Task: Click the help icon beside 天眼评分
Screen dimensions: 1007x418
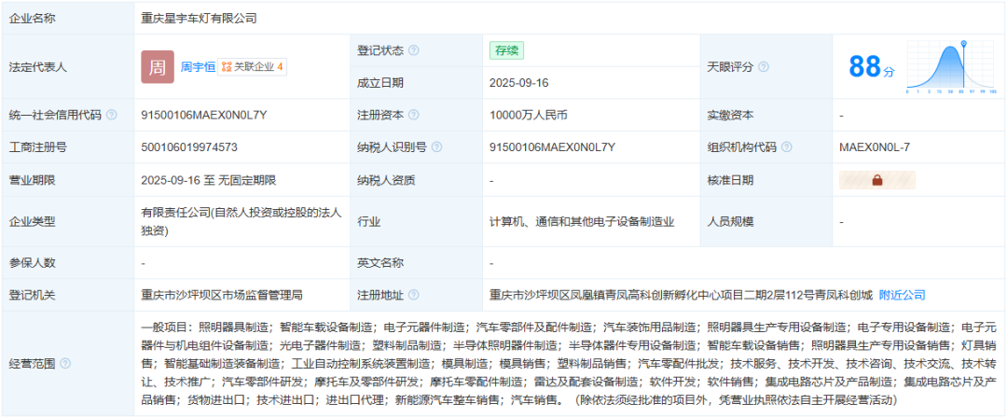Action: (764, 67)
